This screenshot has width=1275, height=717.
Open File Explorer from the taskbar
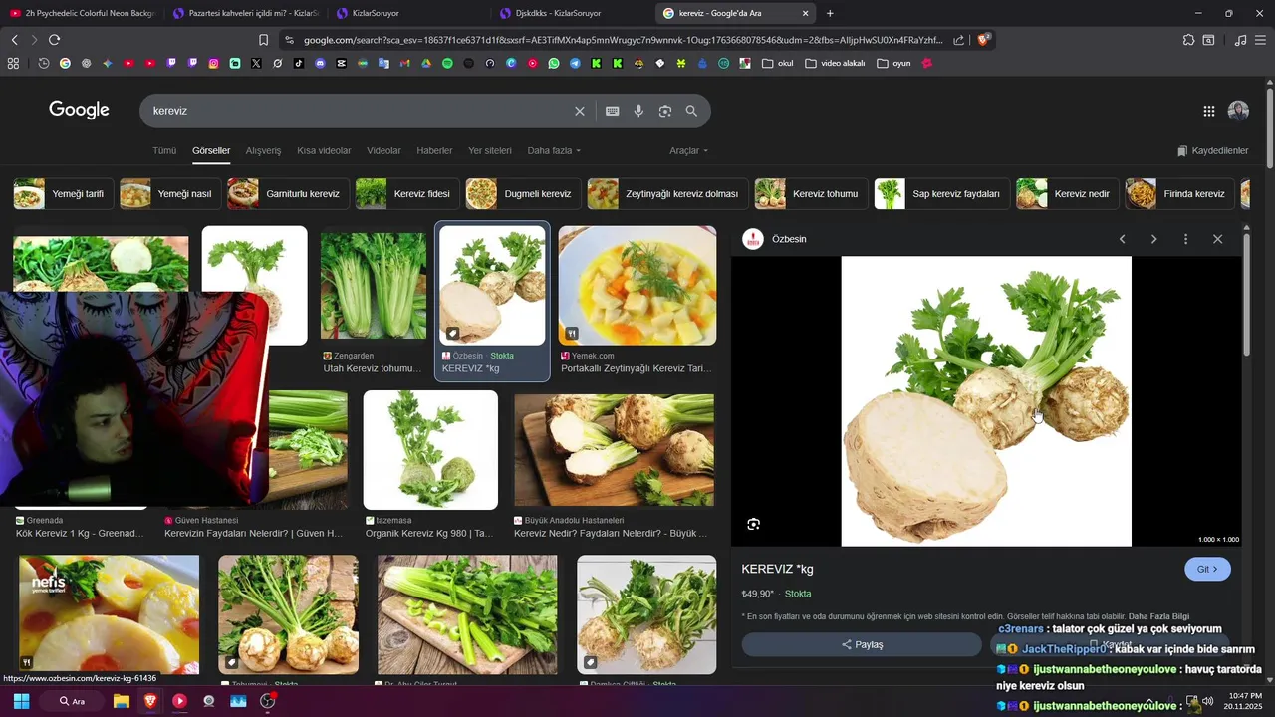point(122,701)
